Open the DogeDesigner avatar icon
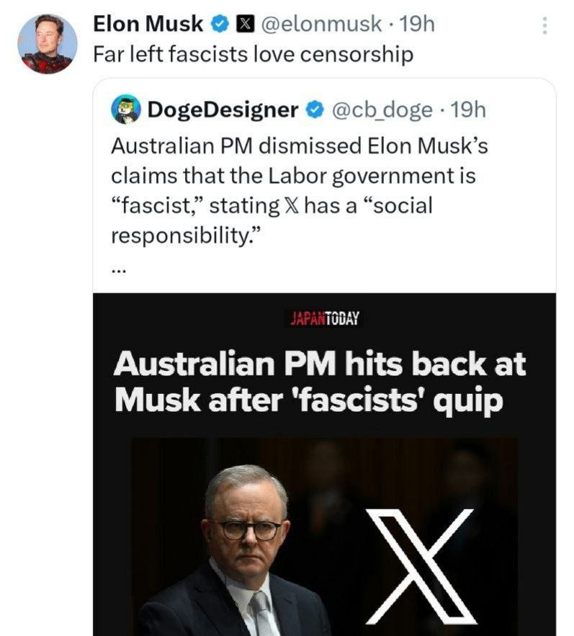 [x=125, y=109]
